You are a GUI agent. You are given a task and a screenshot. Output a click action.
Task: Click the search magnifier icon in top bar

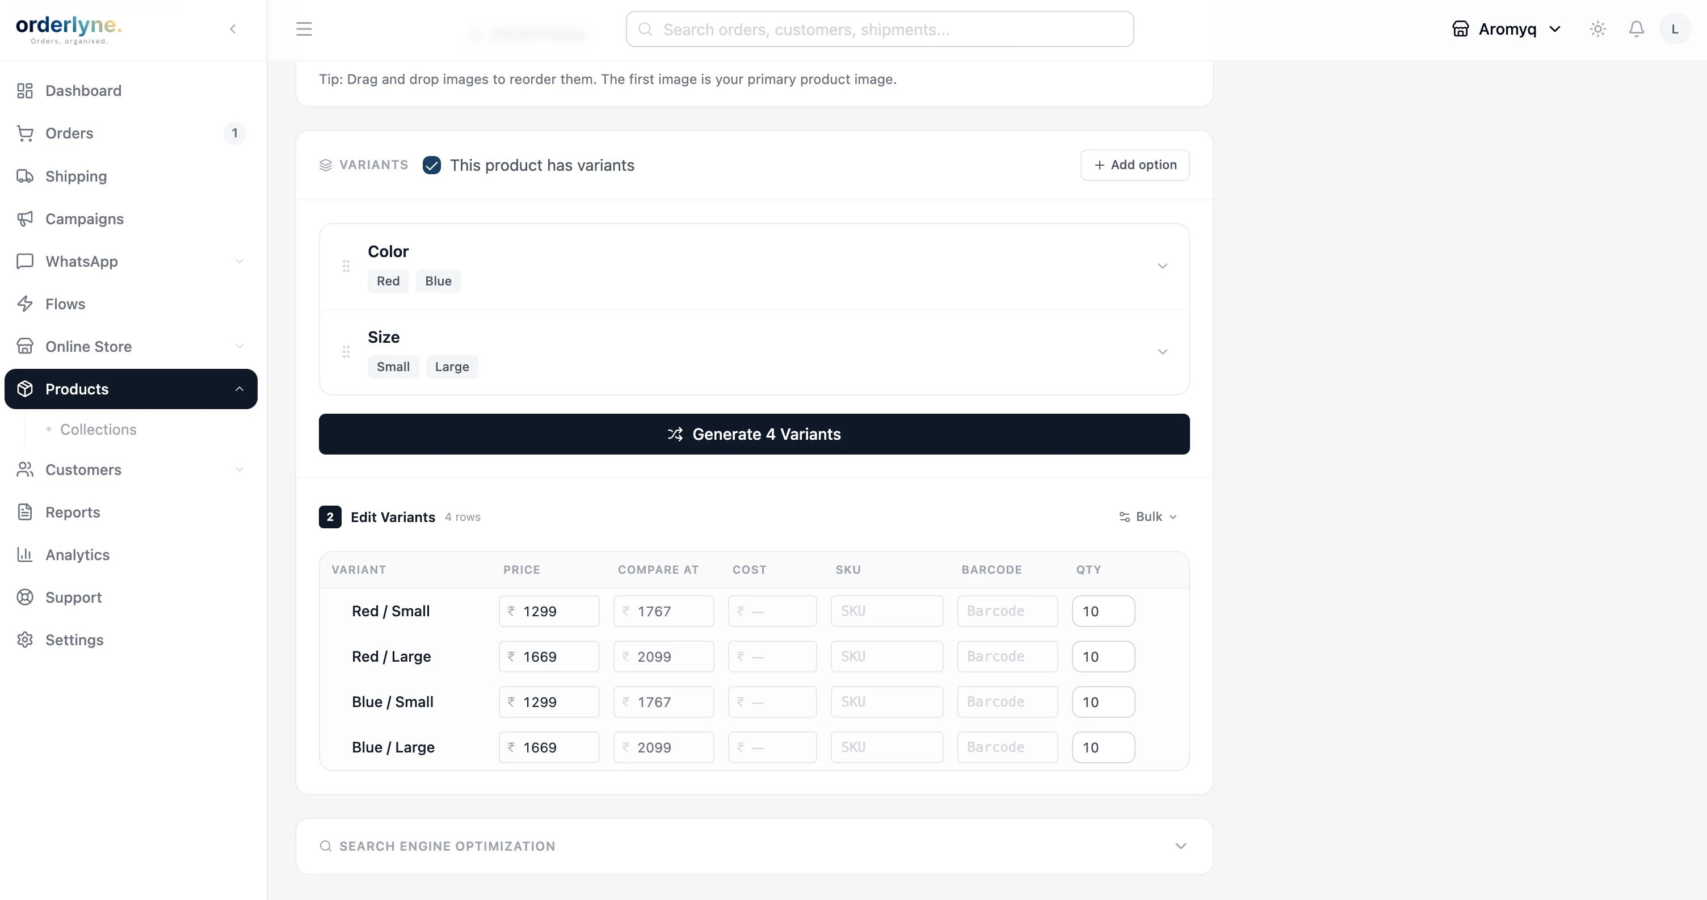coord(645,29)
